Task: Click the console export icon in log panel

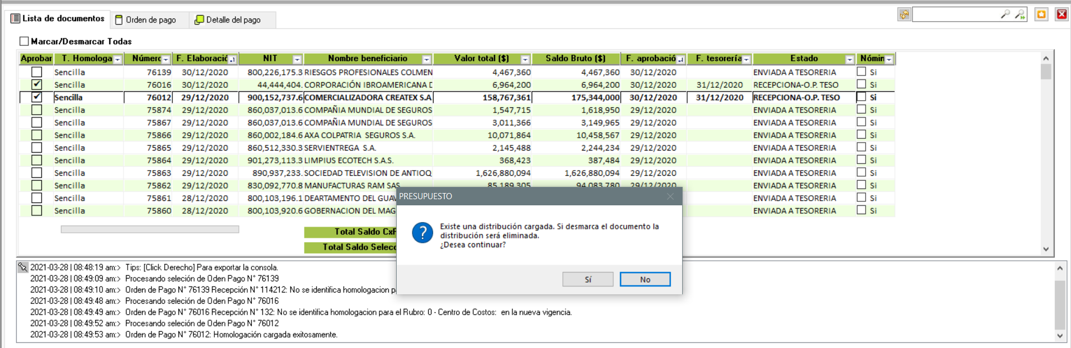Action: click(23, 267)
